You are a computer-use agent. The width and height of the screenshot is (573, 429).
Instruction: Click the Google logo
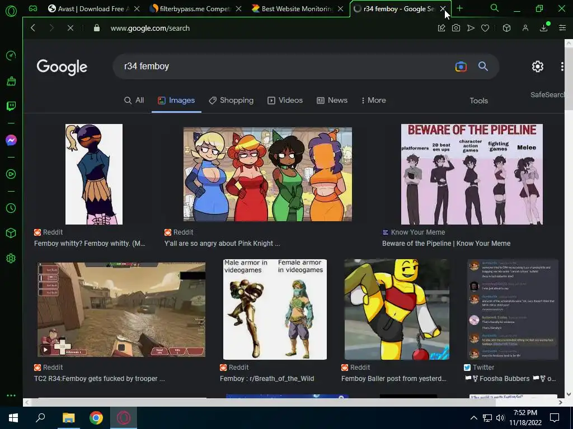[x=62, y=67]
